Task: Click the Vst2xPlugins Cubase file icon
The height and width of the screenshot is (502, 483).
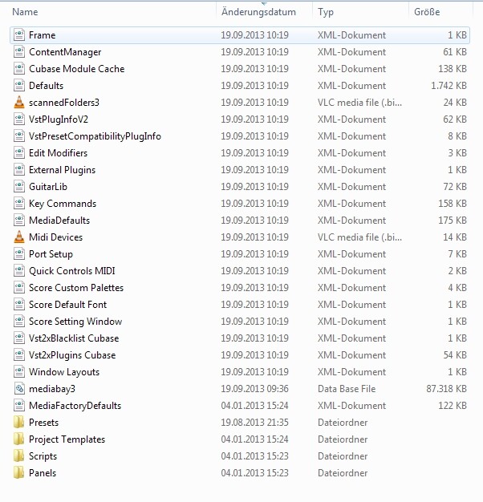Action: click(19, 355)
